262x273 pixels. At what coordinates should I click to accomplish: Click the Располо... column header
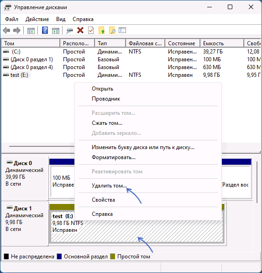pos(78,43)
